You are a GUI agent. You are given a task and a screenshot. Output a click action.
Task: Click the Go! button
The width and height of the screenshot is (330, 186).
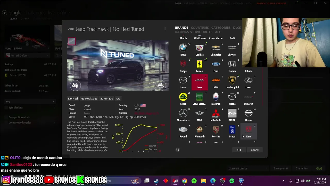tap(319, 168)
